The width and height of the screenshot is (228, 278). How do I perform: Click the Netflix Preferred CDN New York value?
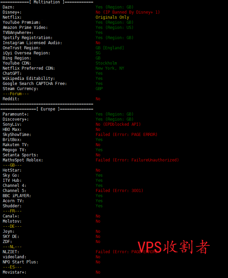point(110,68)
